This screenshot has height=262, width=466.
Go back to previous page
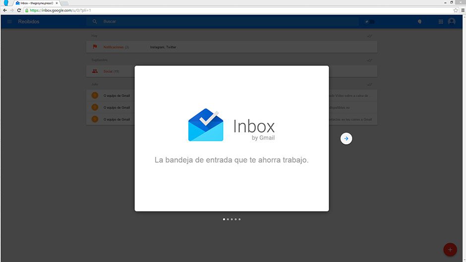click(5, 10)
